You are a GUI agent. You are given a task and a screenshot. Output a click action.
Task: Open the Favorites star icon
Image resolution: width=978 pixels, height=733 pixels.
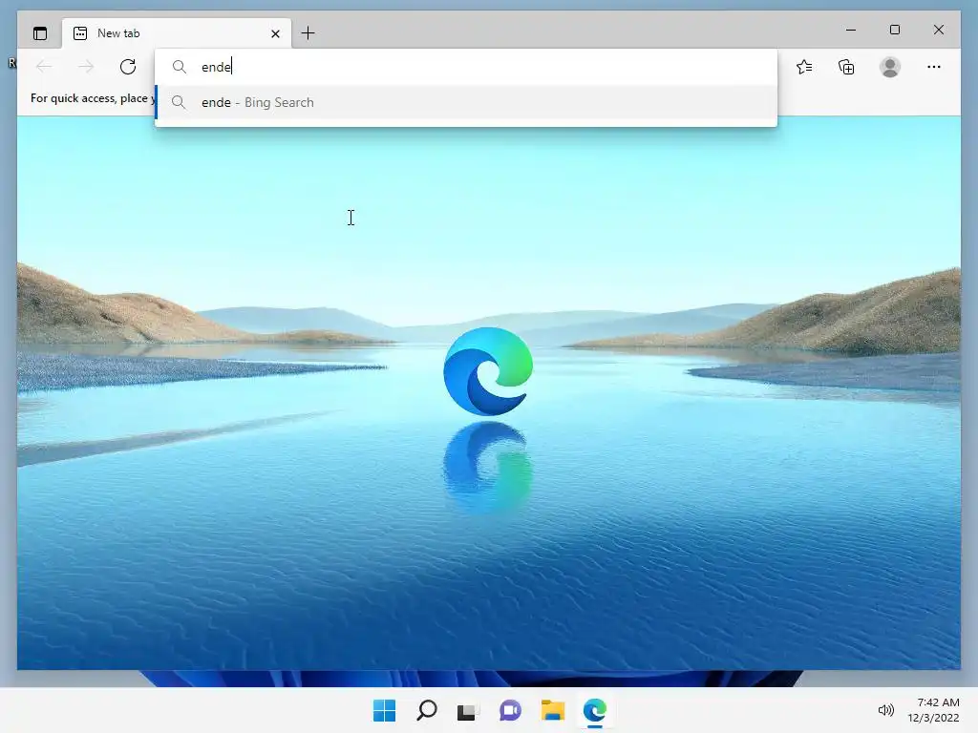click(804, 67)
